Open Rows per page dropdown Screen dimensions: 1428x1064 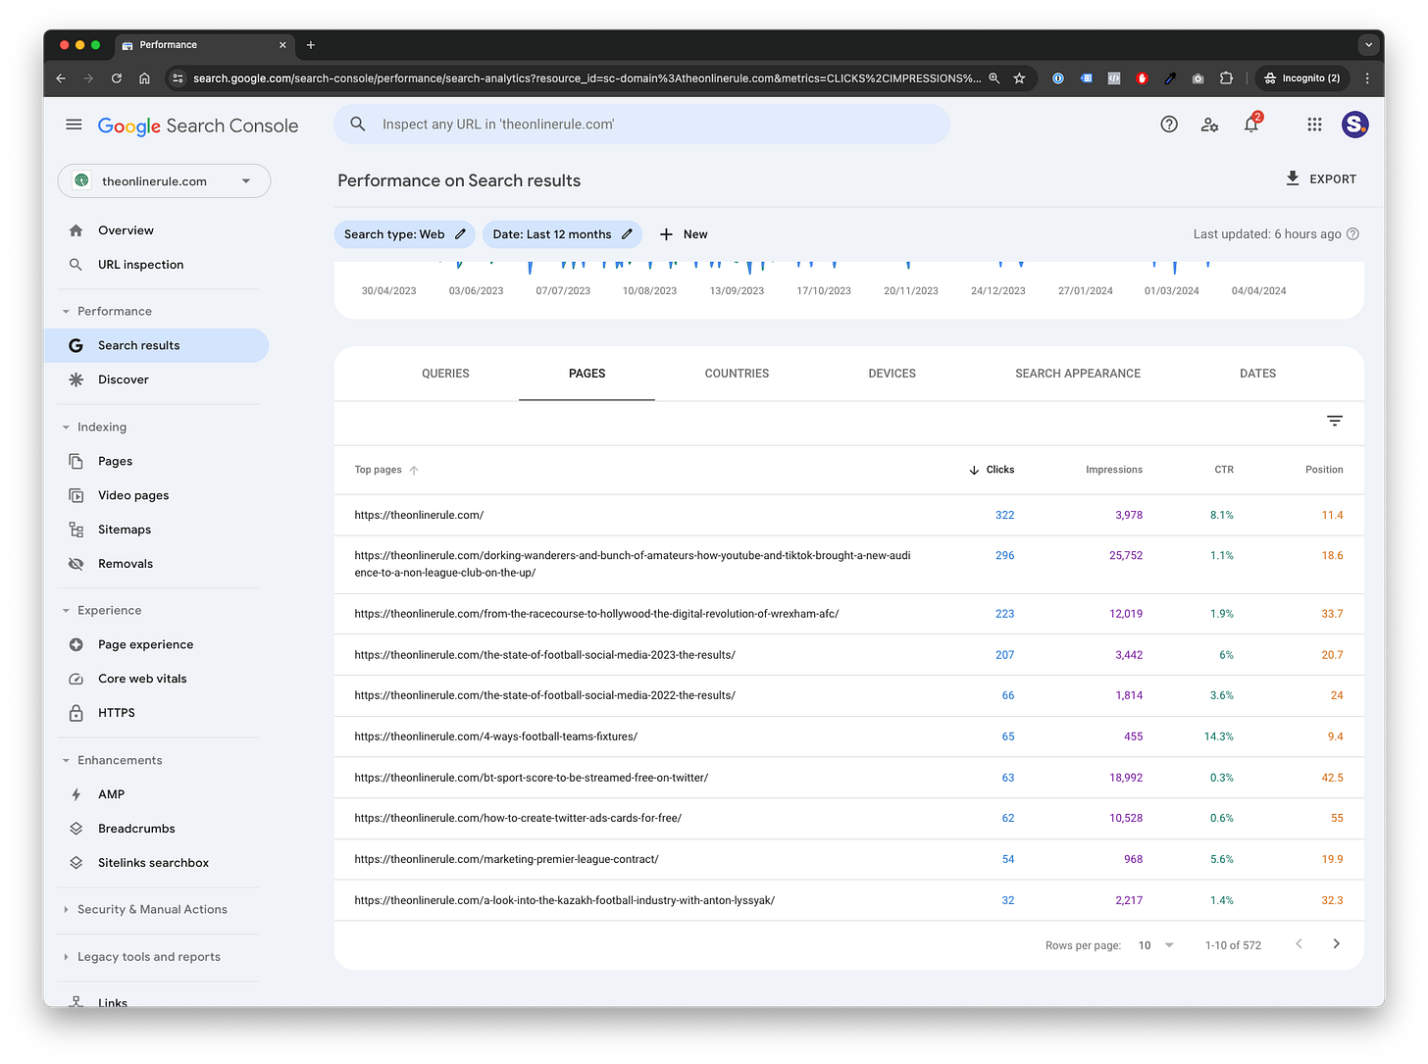click(1155, 945)
